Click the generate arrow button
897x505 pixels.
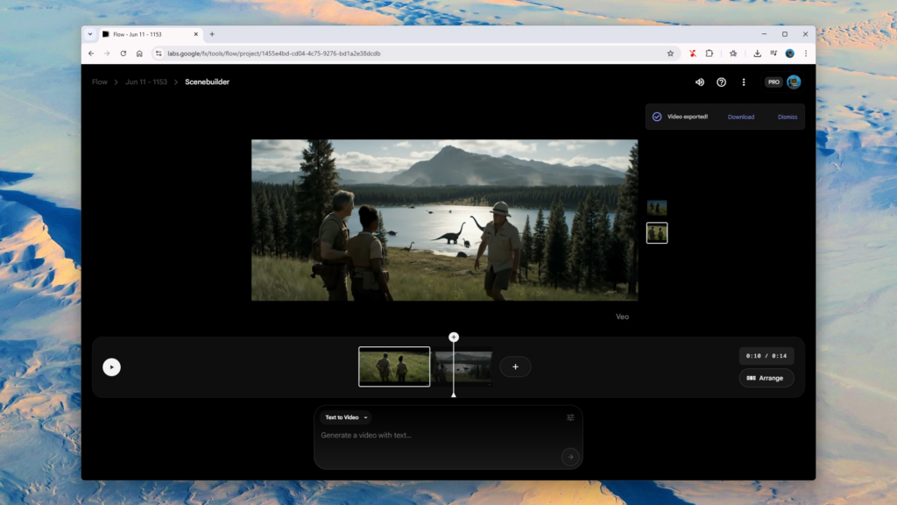pos(569,457)
